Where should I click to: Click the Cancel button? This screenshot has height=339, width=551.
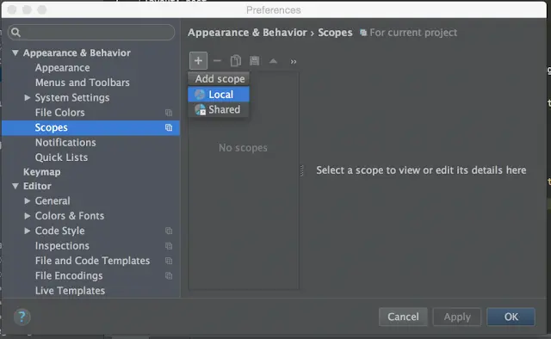point(403,317)
